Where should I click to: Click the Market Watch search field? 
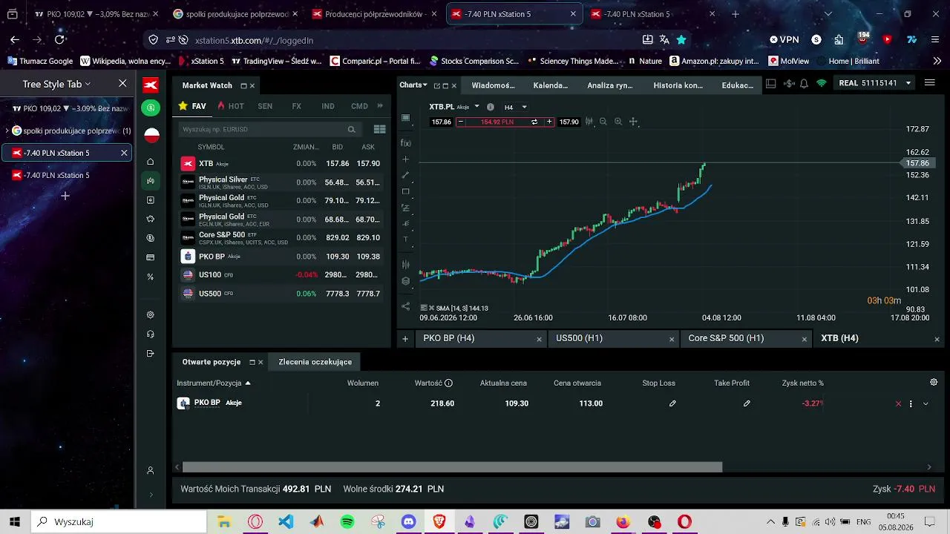coord(269,129)
